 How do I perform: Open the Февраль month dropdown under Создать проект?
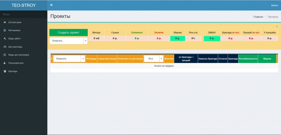point(68,41)
